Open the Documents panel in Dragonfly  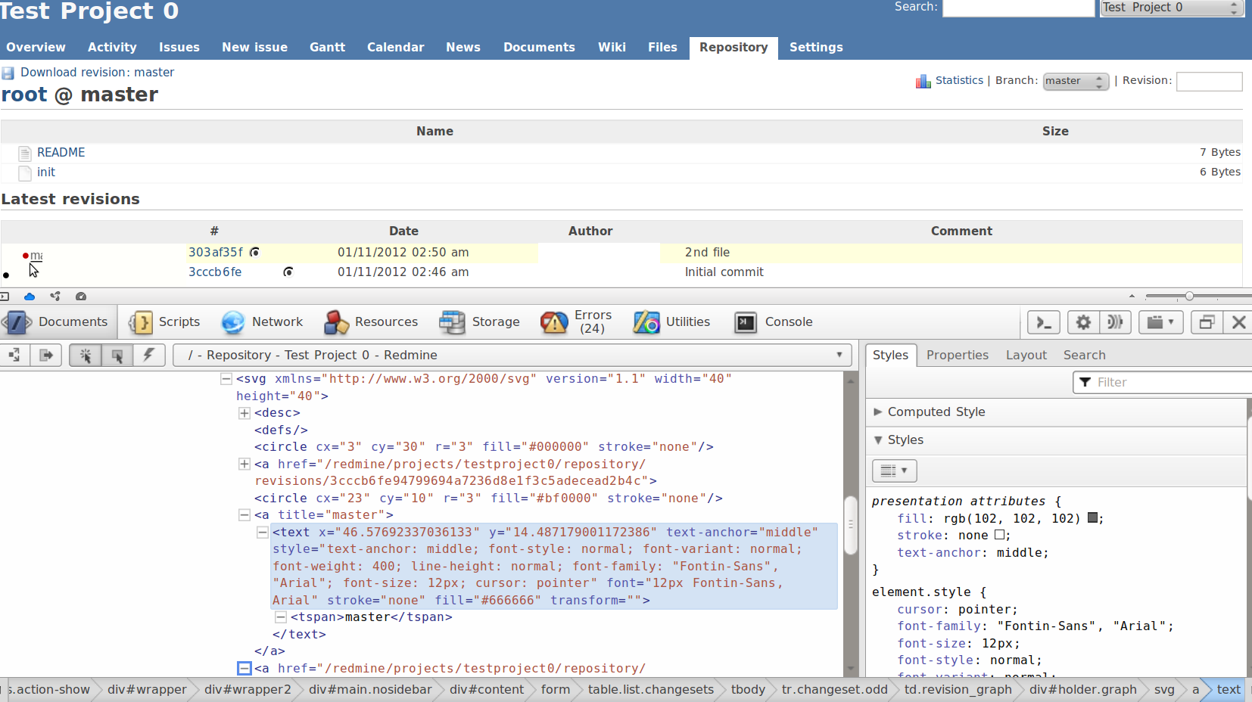(x=58, y=322)
